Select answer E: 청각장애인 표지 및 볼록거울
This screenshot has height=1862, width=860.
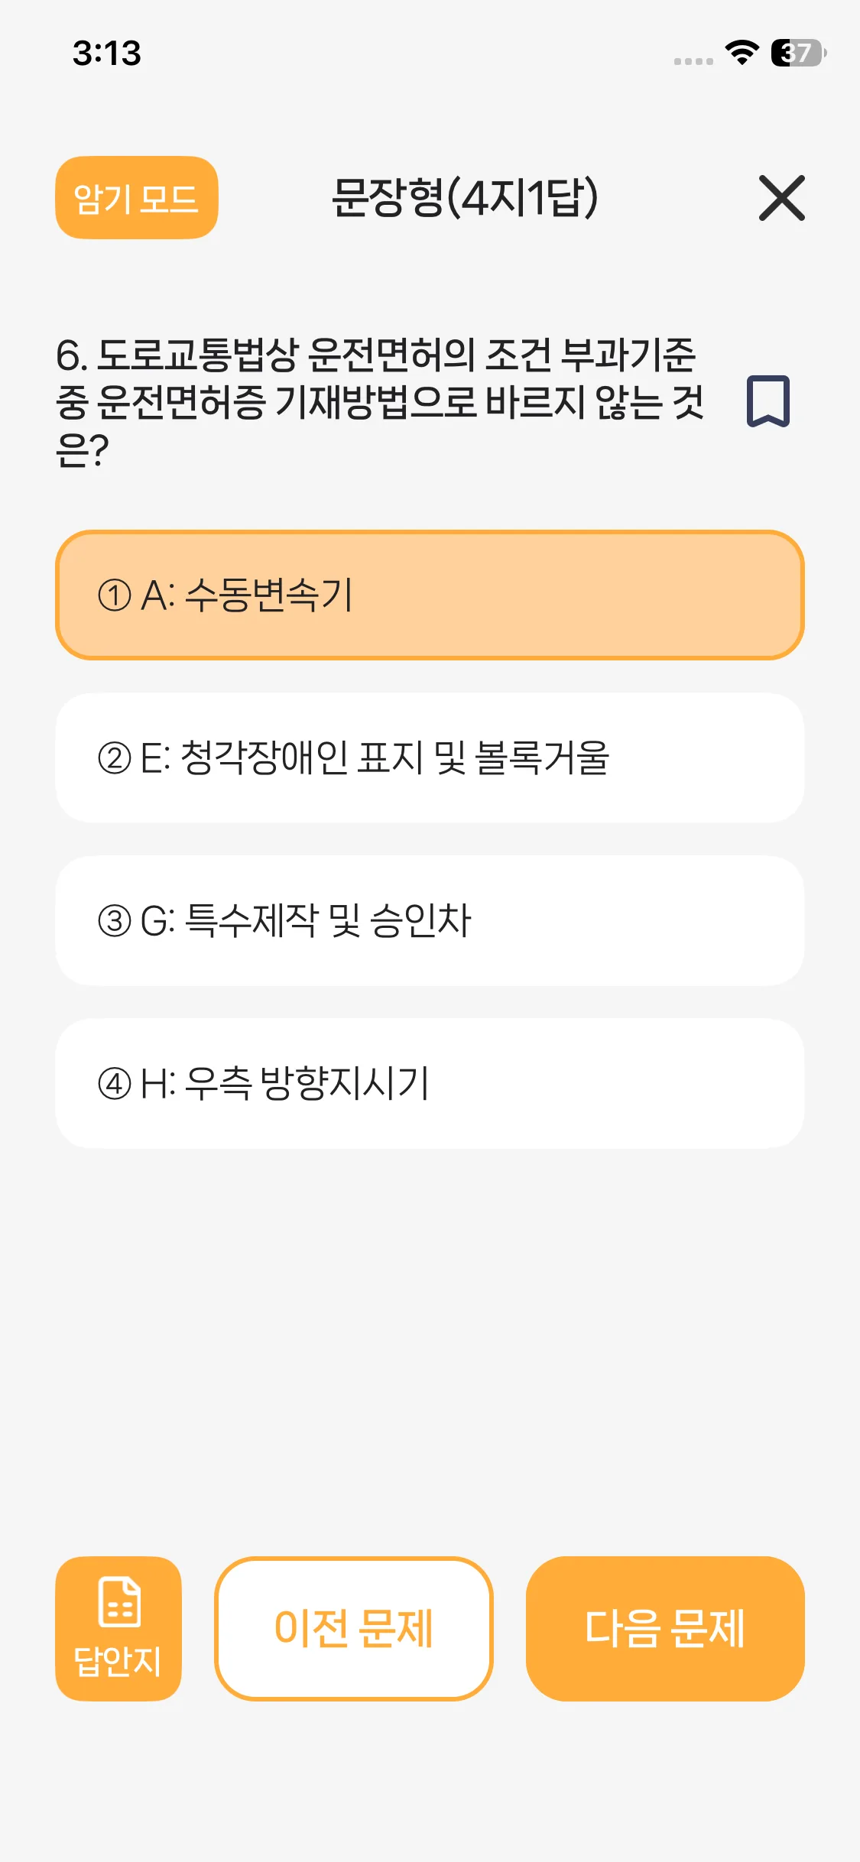coord(430,758)
